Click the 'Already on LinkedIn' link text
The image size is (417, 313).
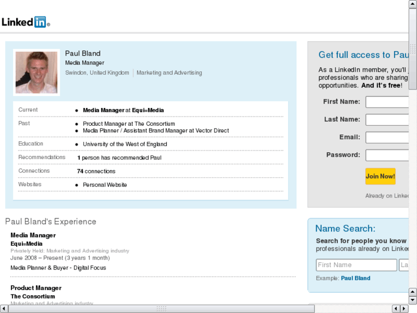click(x=387, y=196)
